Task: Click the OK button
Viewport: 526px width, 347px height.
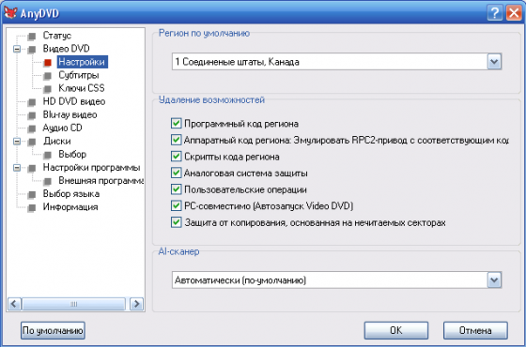Action: click(396, 330)
